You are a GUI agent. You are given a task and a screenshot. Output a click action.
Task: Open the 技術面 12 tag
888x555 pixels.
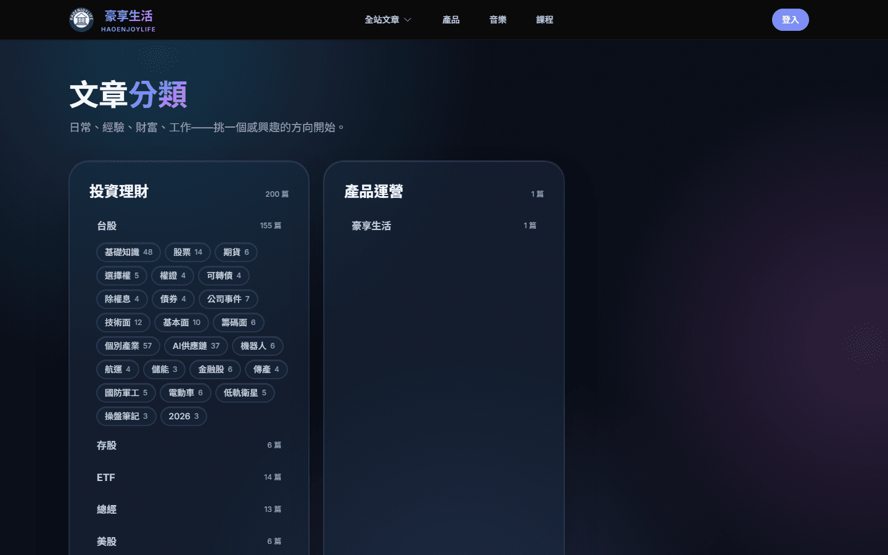click(123, 323)
